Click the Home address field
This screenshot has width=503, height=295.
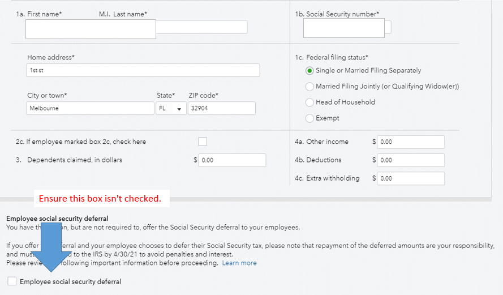tap(143, 70)
